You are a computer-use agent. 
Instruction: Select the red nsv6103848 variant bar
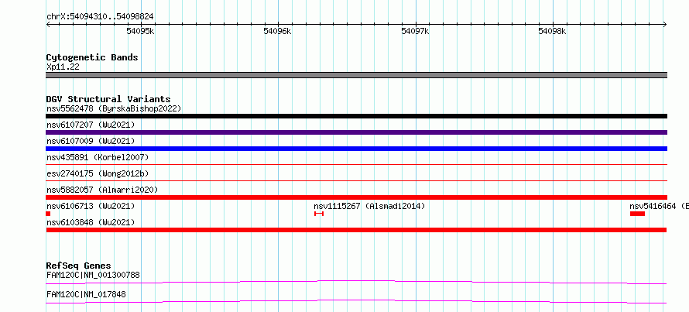pos(356,230)
